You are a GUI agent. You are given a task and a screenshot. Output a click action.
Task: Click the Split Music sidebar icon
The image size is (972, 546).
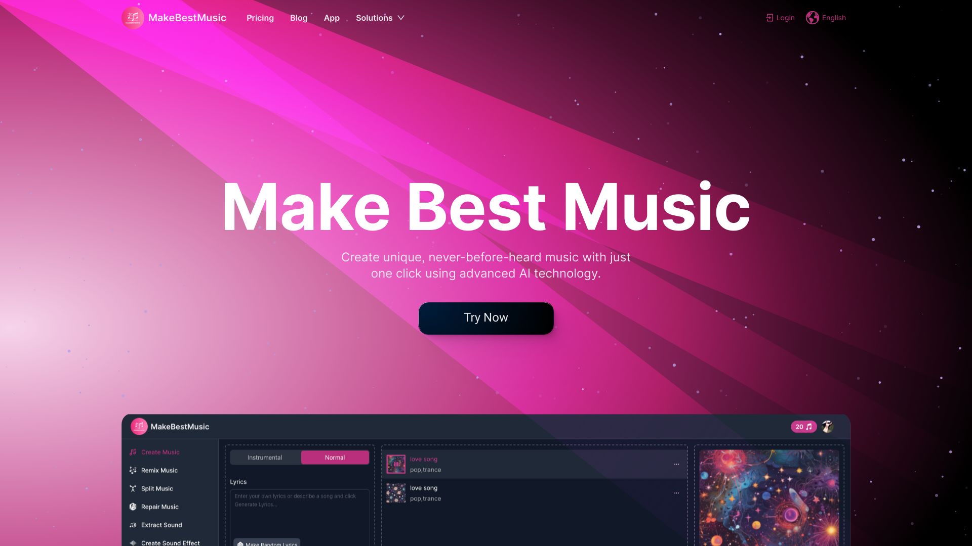pyautogui.click(x=133, y=489)
